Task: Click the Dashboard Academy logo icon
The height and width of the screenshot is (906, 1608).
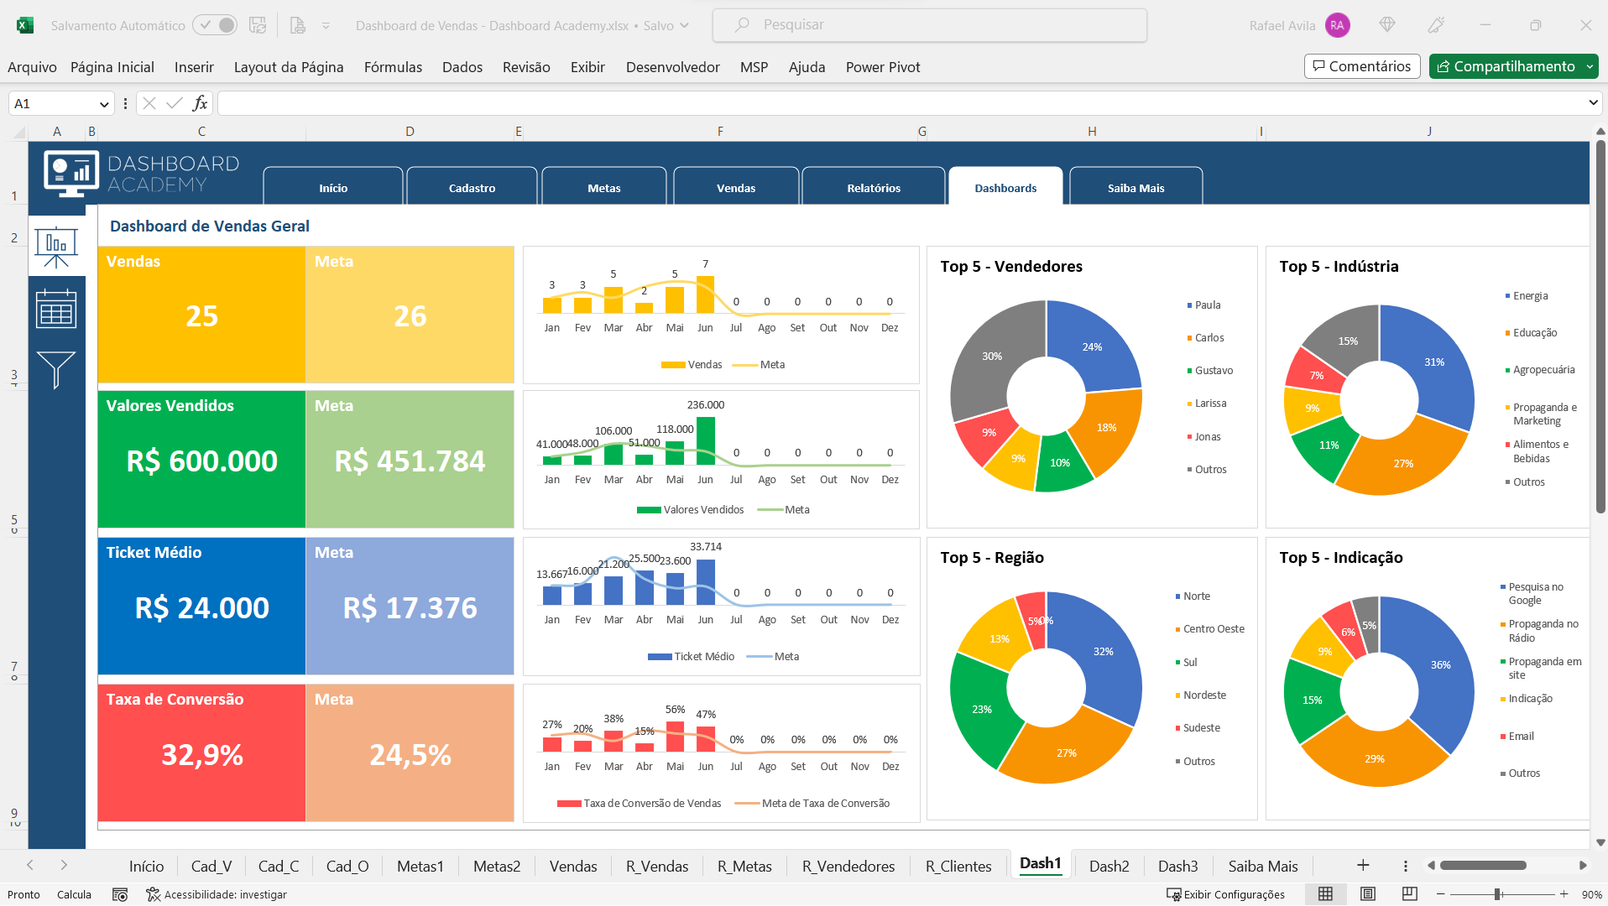Action: [x=70, y=174]
